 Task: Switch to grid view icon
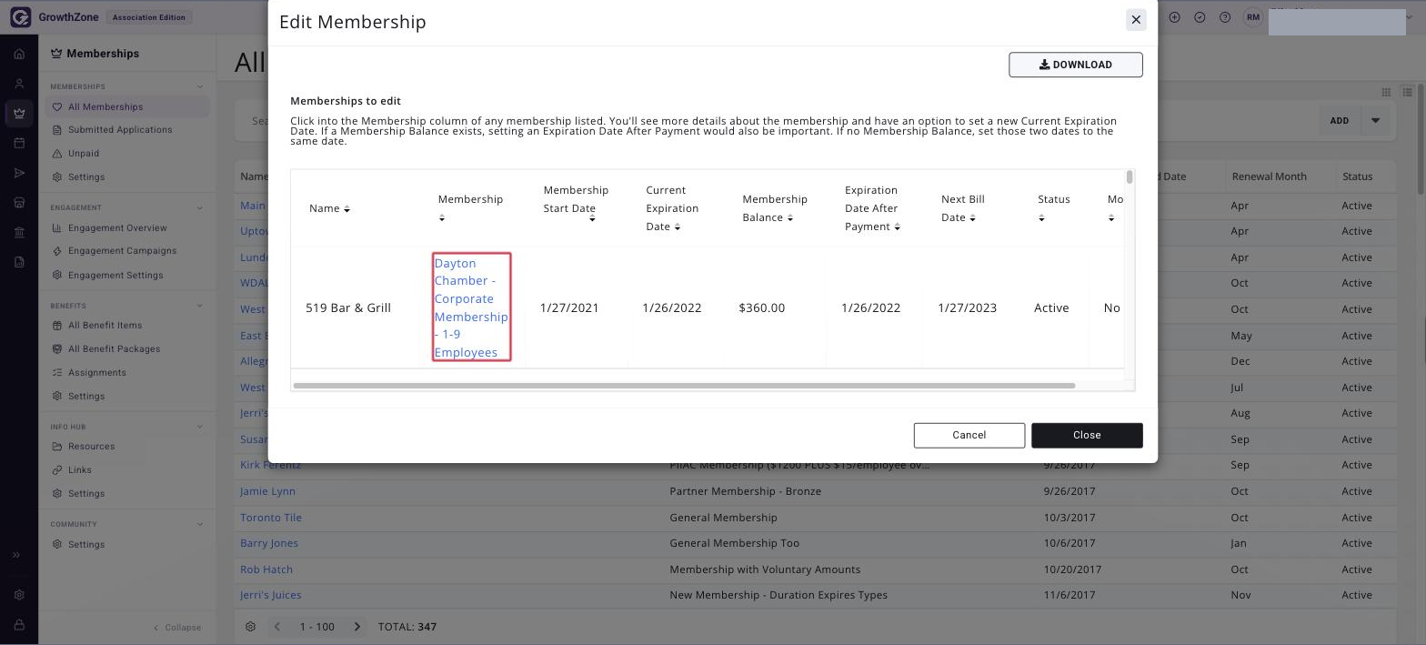1386,92
